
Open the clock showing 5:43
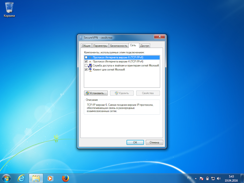231,178
